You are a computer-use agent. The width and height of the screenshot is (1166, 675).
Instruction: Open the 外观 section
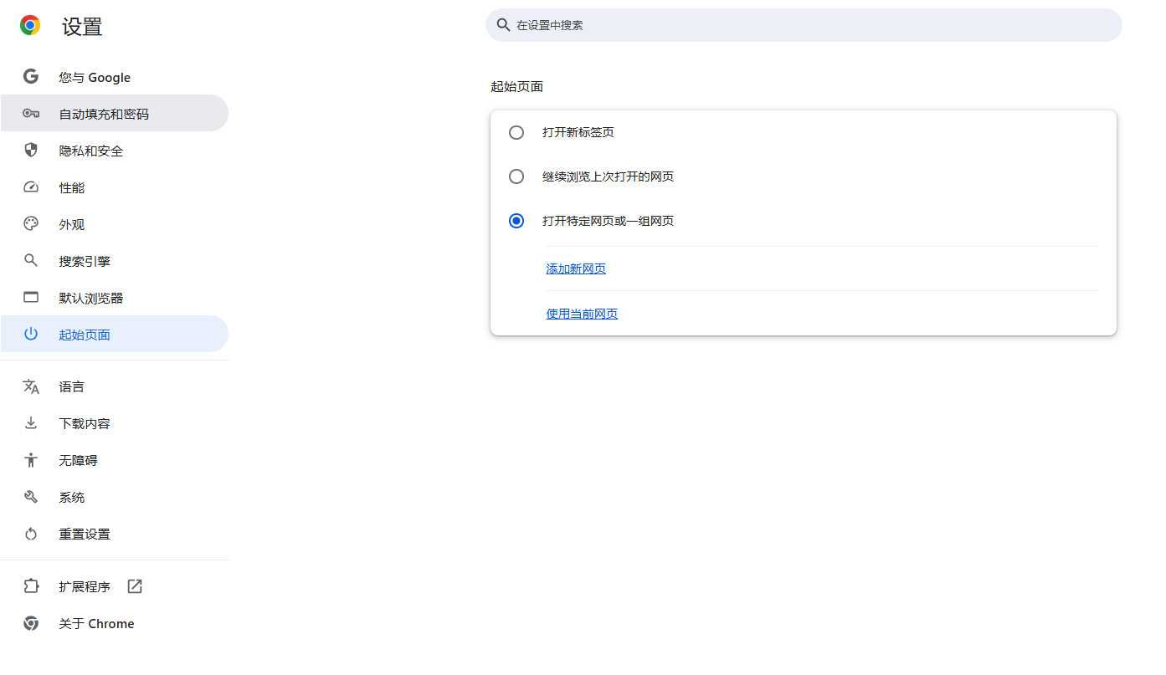point(114,224)
